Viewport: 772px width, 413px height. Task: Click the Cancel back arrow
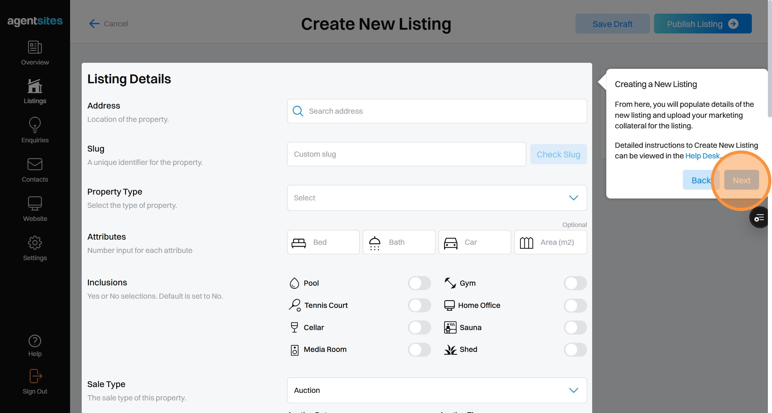point(94,24)
